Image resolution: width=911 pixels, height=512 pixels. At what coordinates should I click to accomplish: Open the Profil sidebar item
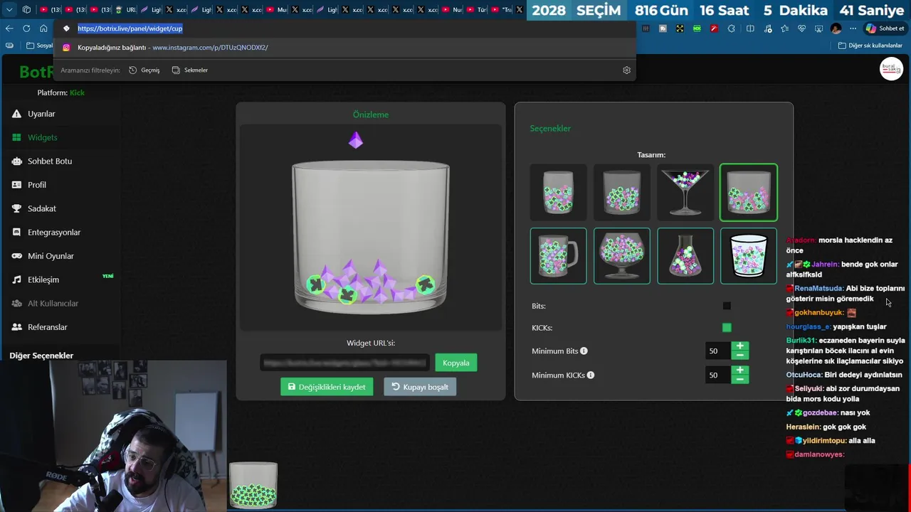(x=36, y=185)
